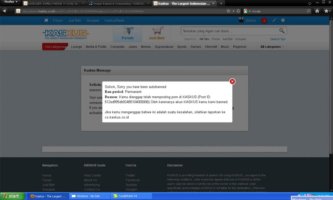Open the Firefox menu button
Image resolution: width=333 pixels, height=200 pixels.
[x=11, y=2]
